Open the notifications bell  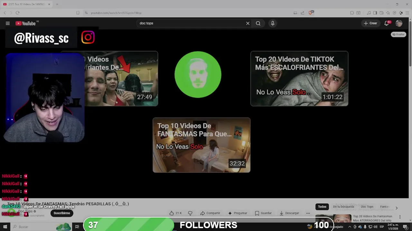pyautogui.click(x=387, y=23)
